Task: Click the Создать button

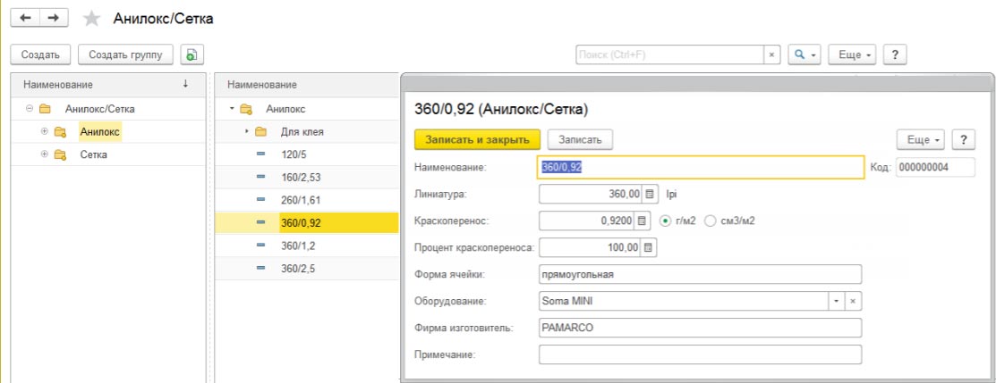Action: [40, 54]
